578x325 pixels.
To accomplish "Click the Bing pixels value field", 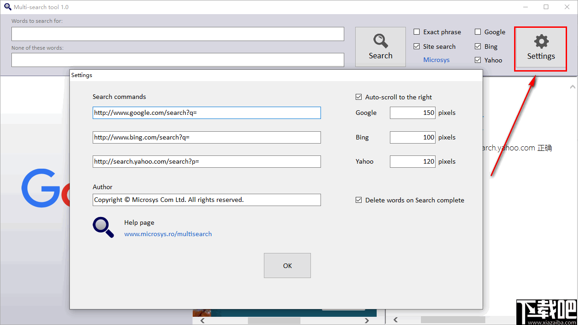I will (412, 137).
